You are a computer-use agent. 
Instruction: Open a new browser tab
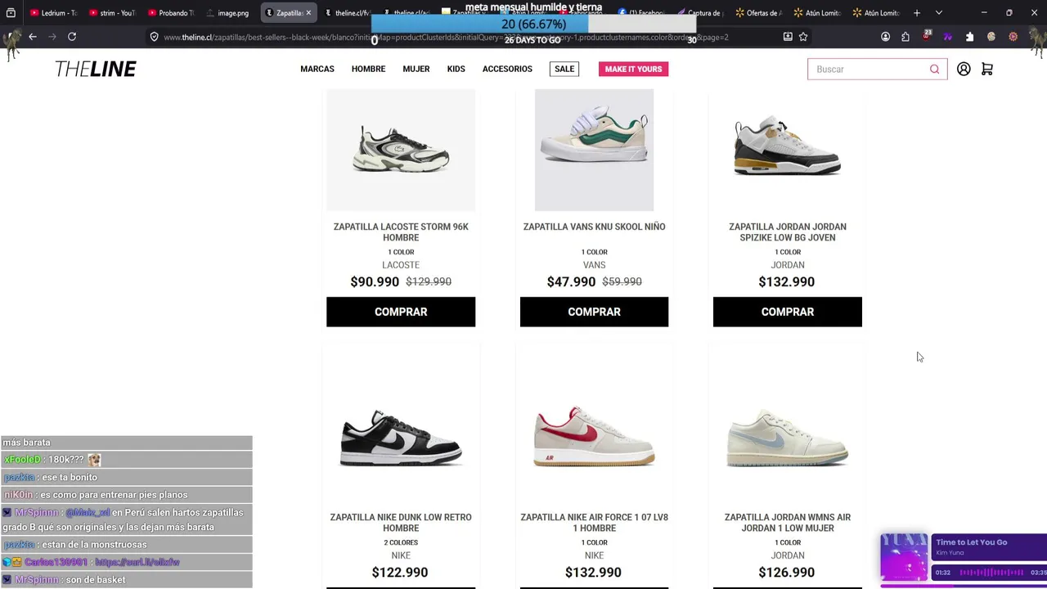pos(917,13)
